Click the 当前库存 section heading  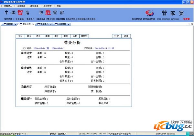[x=27, y=86]
